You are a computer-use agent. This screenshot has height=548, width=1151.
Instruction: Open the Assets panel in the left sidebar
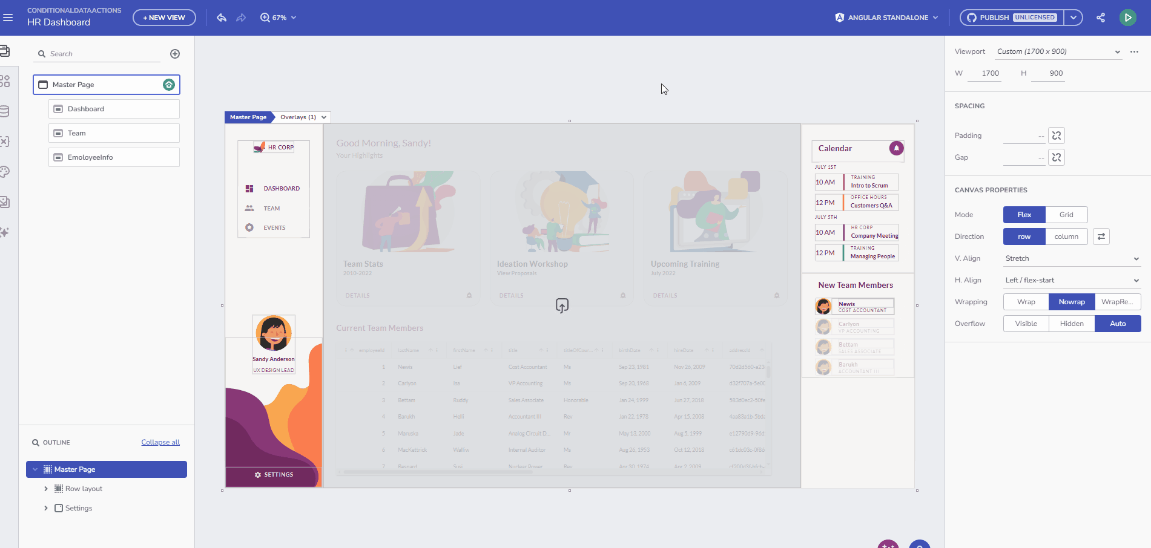point(7,203)
